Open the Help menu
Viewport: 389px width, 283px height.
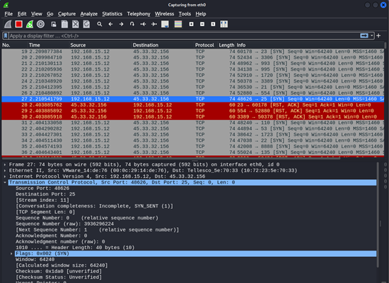click(x=201, y=14)
